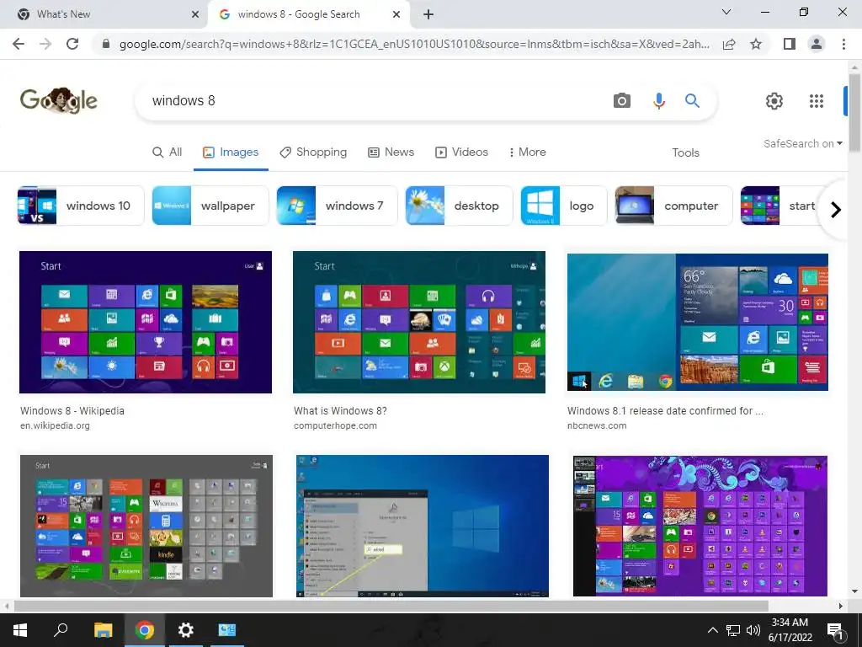Show next suggestion chips with arrow

[836, 210]
